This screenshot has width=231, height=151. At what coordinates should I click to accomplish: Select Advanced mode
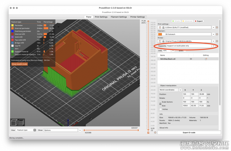187,21
